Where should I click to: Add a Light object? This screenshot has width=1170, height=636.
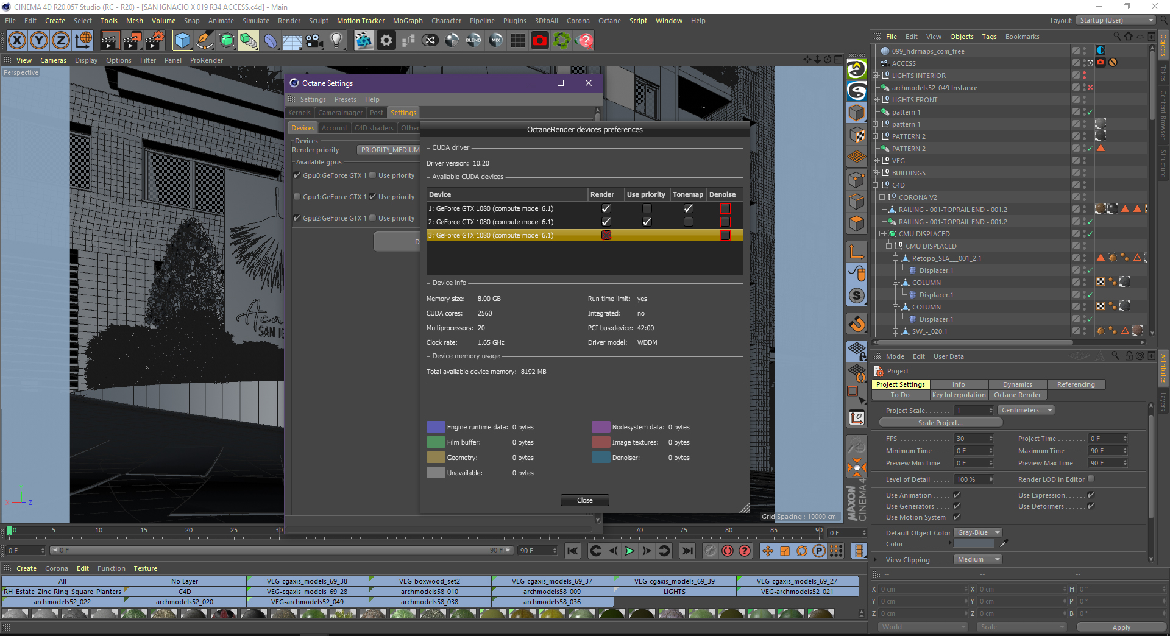click(x=336, y=41)
